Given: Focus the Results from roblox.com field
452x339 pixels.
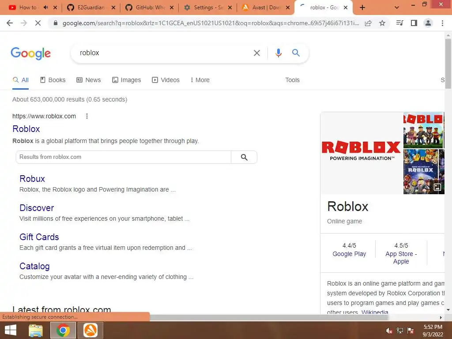Looking at the screenshot, I should click(x=124, y=157).
